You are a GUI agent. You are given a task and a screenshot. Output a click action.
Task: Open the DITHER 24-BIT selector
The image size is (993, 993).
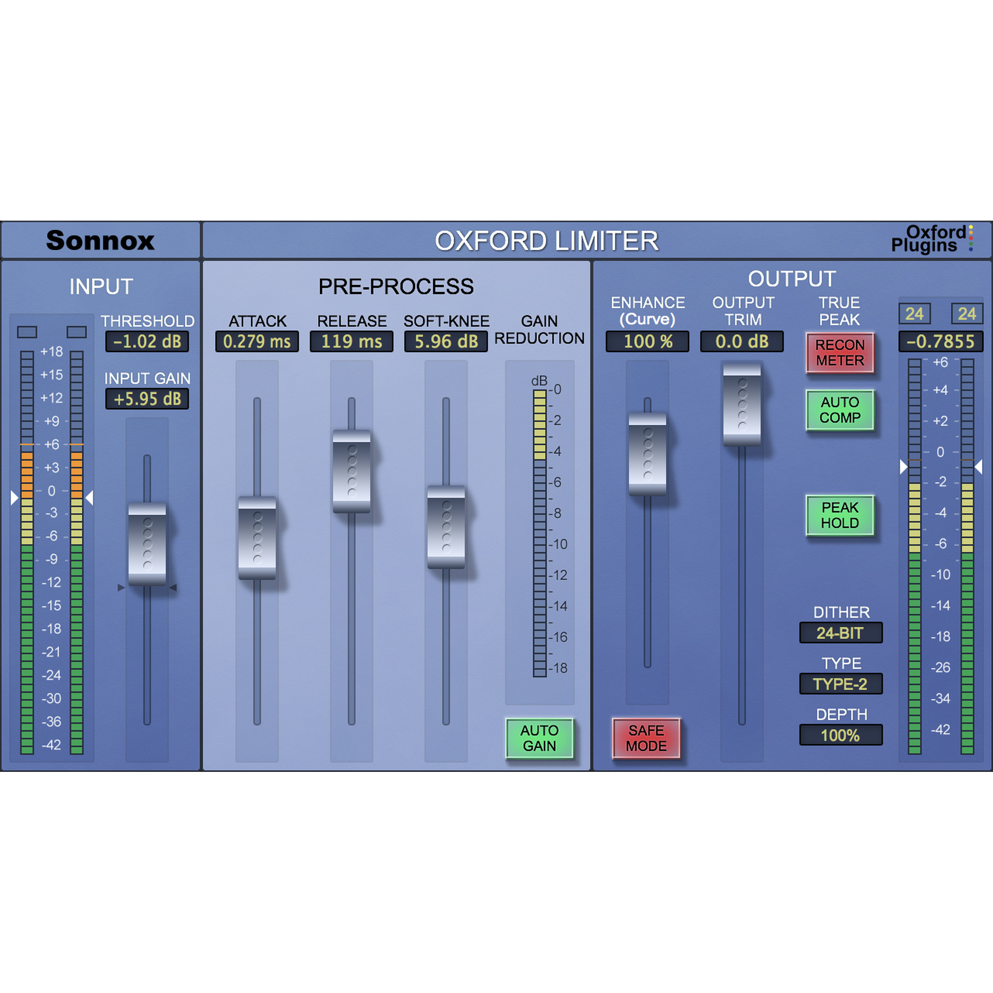pos(840,632)
